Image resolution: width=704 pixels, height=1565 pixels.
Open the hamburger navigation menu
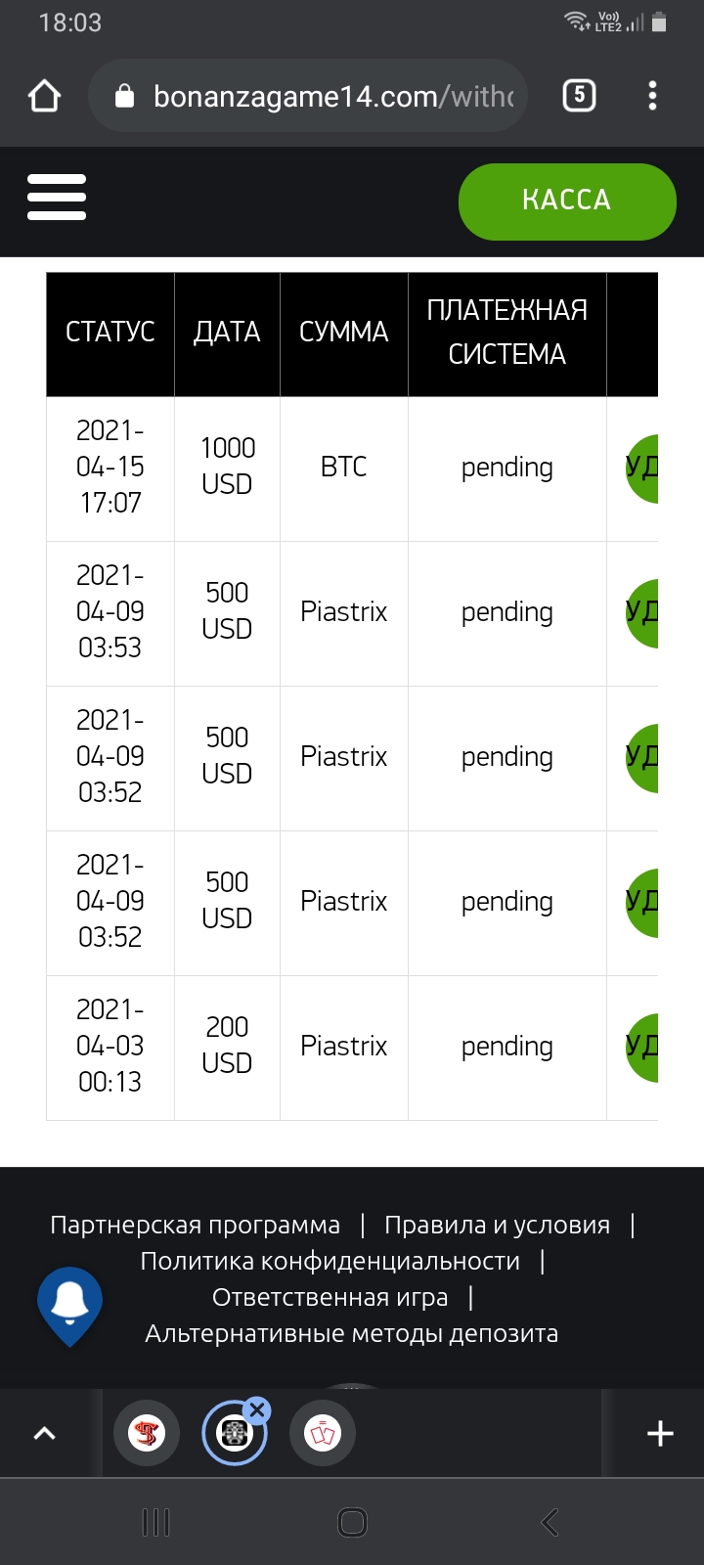point(57,197)
